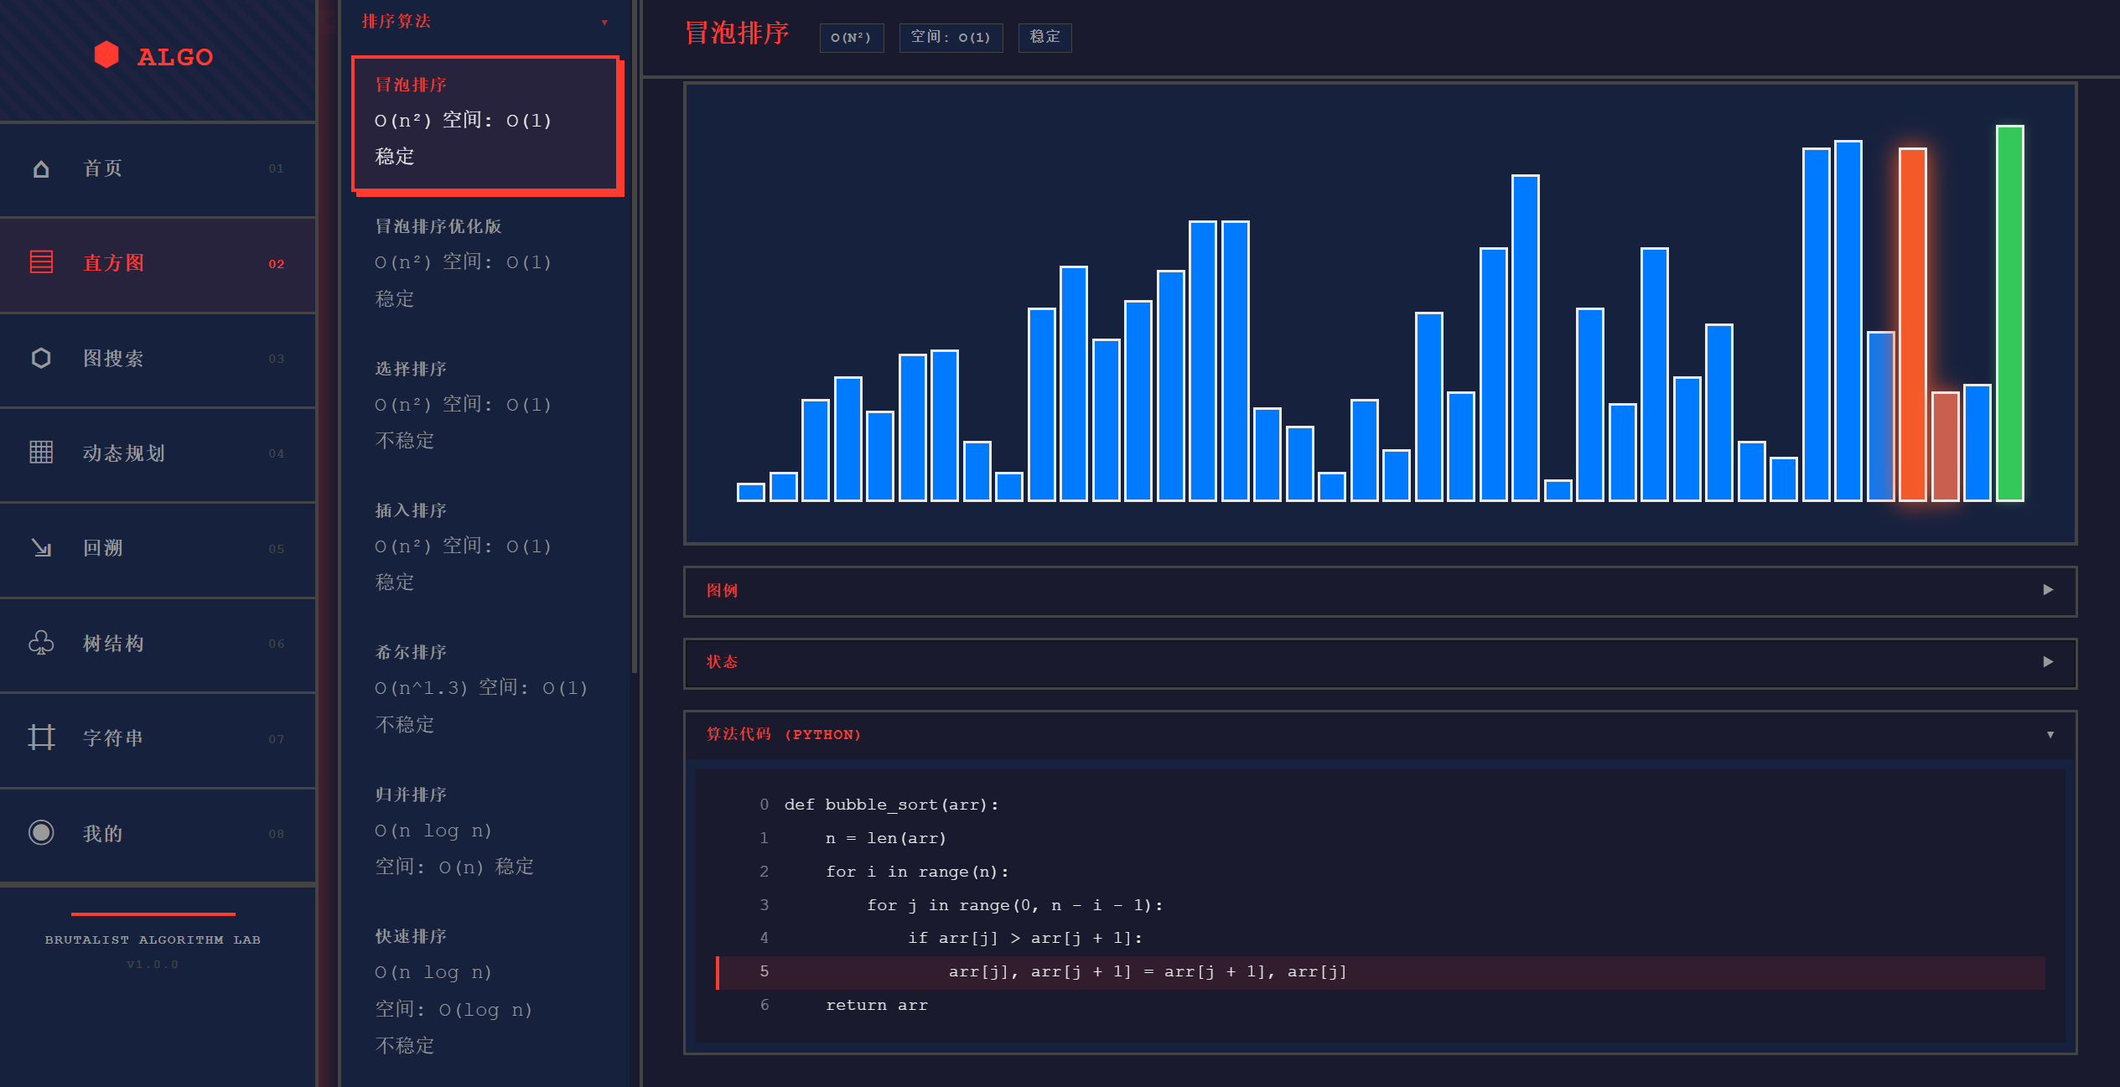This screenshot has width=2120, height=1087.
Task: Click the O(N²) complexity tag in header
Action: click(x=851, y=38)
